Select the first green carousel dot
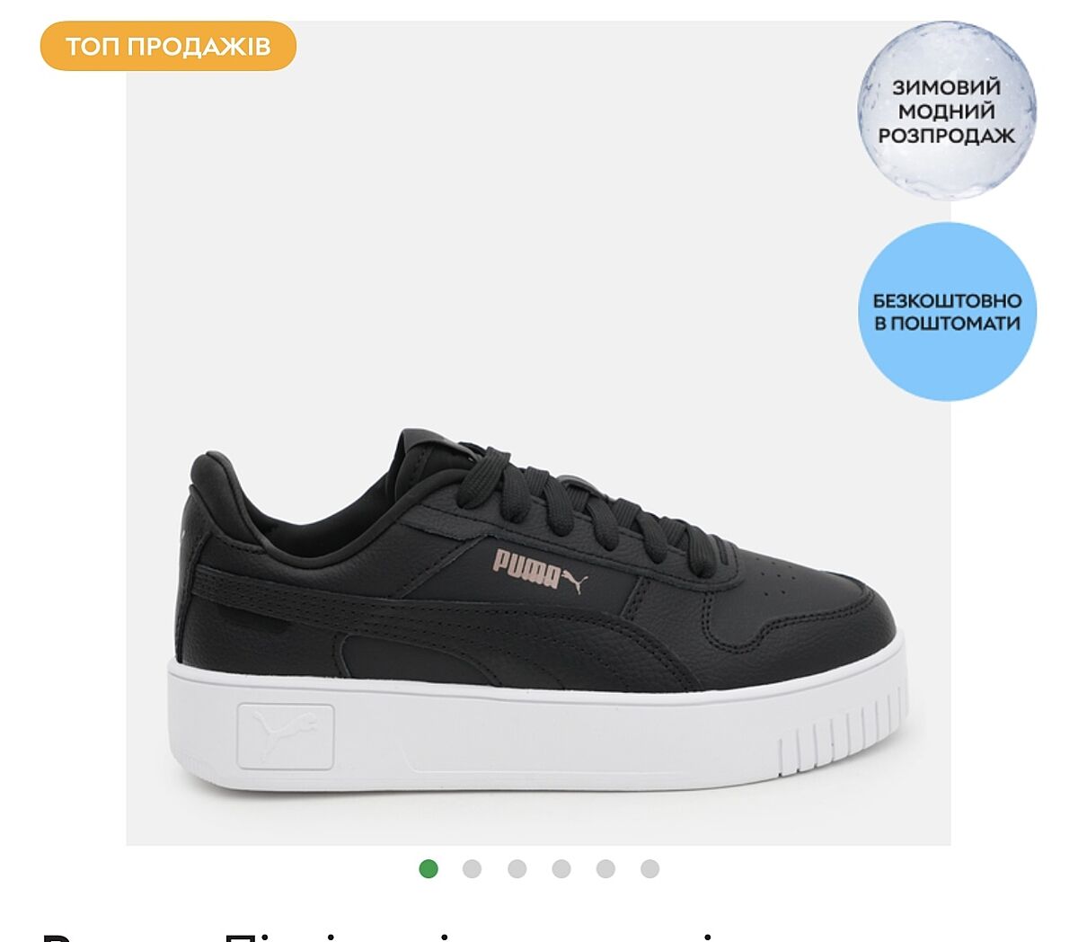 (x=429, y=868)
